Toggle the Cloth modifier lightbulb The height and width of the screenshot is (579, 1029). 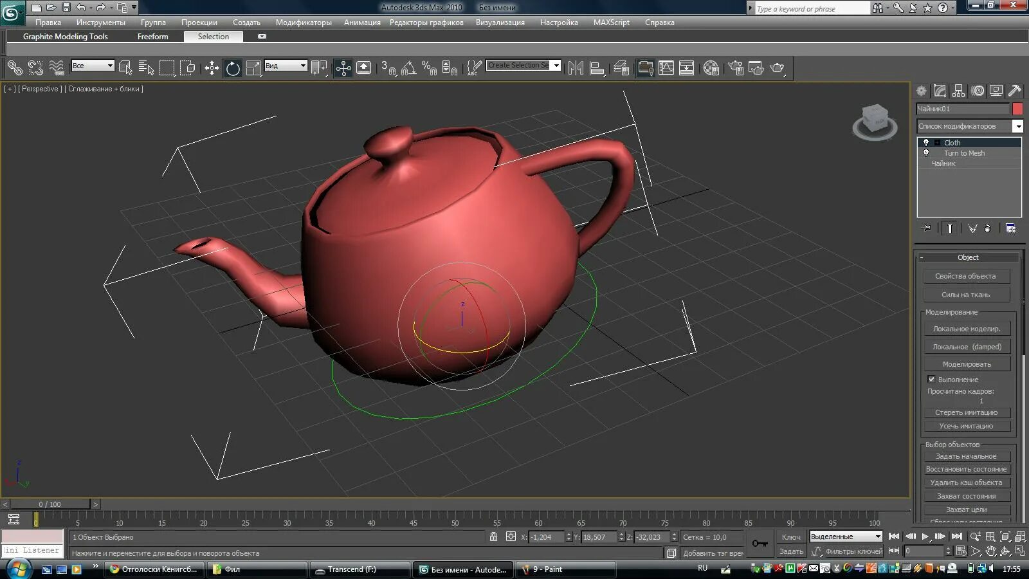pyautogui.click(x=926, y=142)
